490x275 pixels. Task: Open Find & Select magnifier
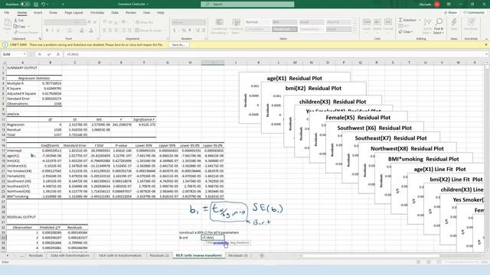click(439, 26)
